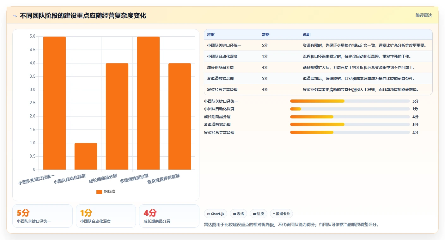
Task: Click the 小团队自动化深度 x-axis label
Action: click(x=70, y=179)
